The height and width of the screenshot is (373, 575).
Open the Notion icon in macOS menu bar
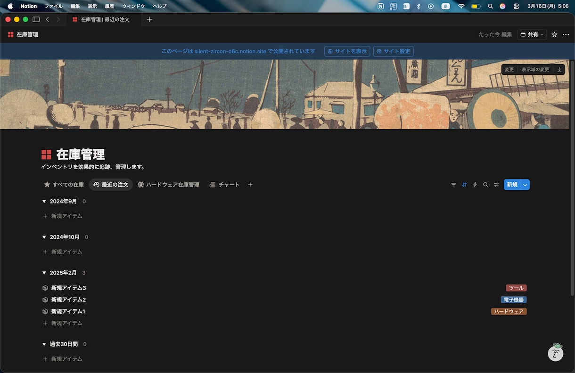381,6
